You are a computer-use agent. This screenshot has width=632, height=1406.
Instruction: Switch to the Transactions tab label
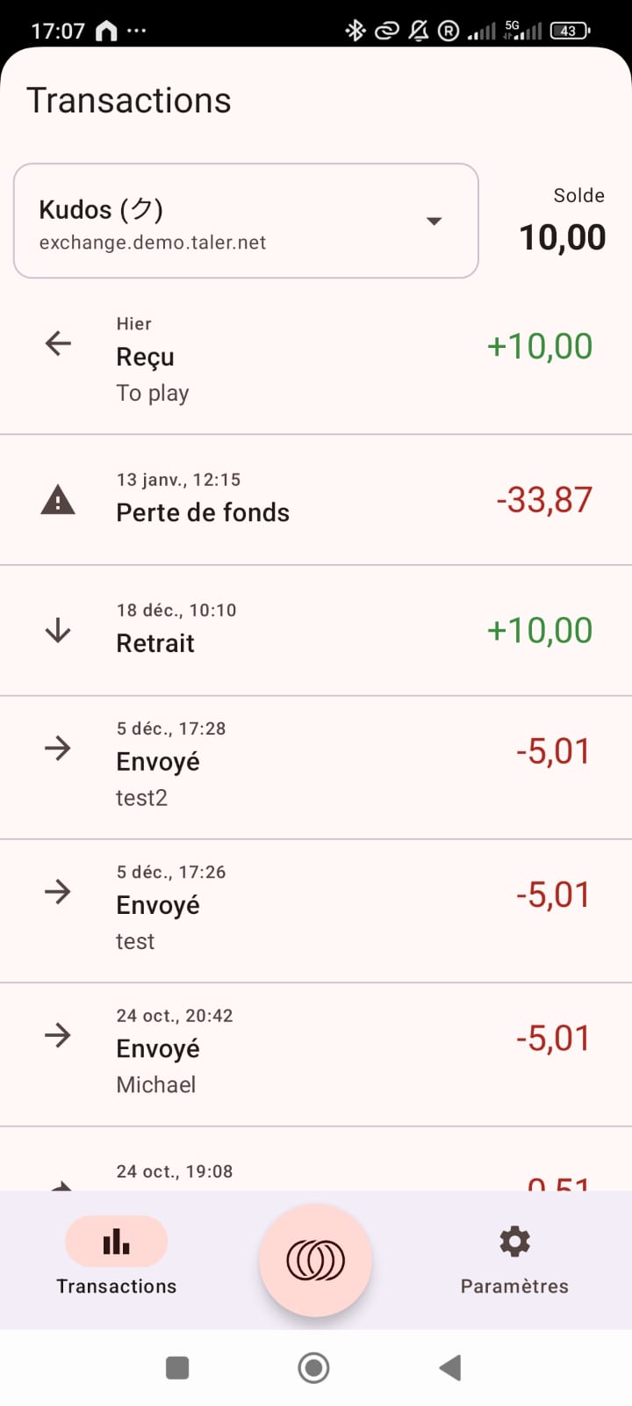click(x=116, y=1286)
